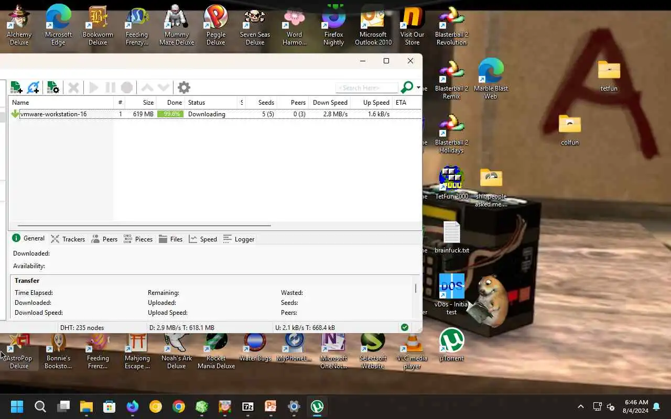Open the Mummy Maze Deluxe shortcut
The width and height of the screenshot is (671, 419).
[x=177, y=25]
